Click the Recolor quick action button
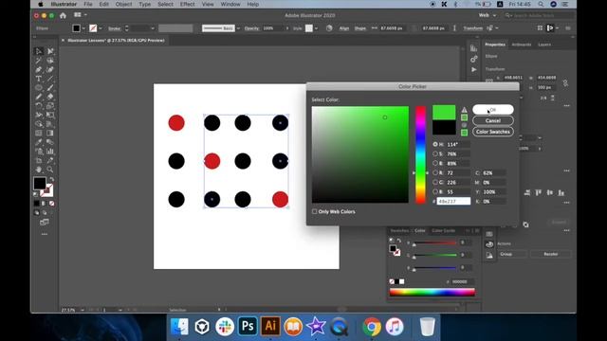 pos(550,254)
